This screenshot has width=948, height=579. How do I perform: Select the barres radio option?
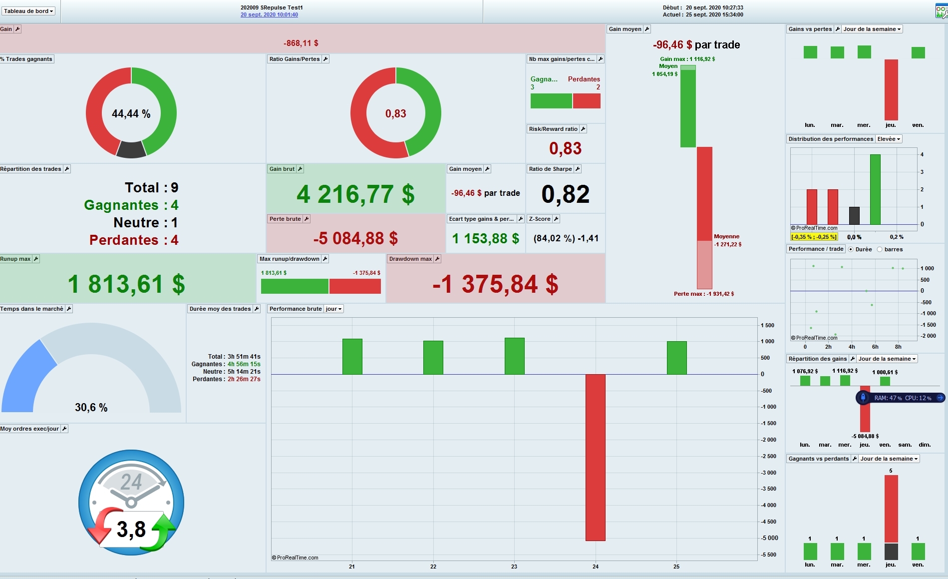880,249
